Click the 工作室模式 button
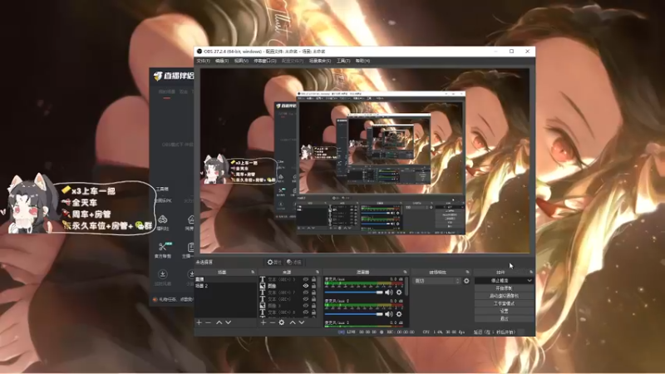Screen dimensions: 665x374 [x=504, y=303]
